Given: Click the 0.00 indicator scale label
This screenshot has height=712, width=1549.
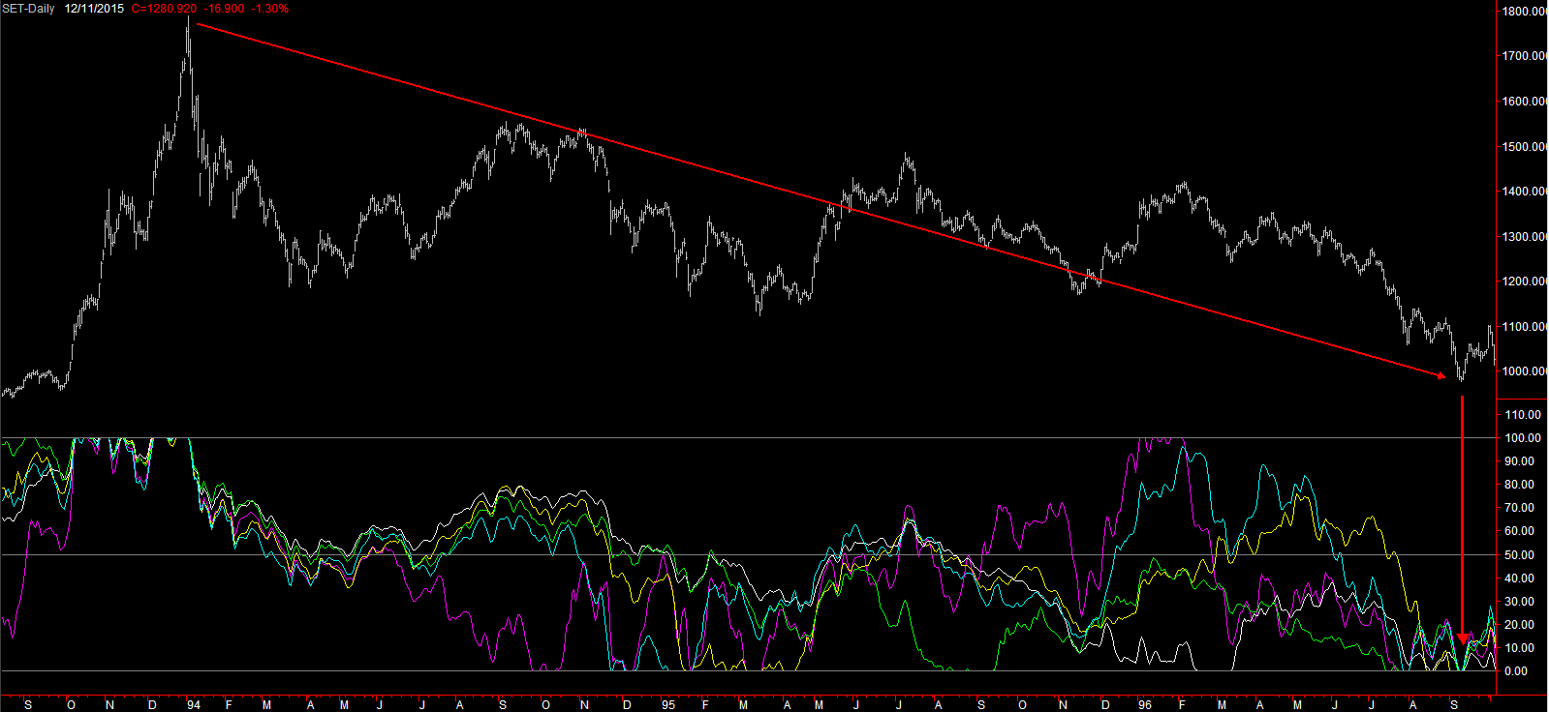Looking at the screenshot, I should click(1517, 671).
